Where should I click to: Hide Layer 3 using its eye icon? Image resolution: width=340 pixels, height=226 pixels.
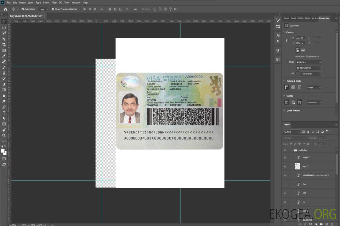tap(285, 167)
